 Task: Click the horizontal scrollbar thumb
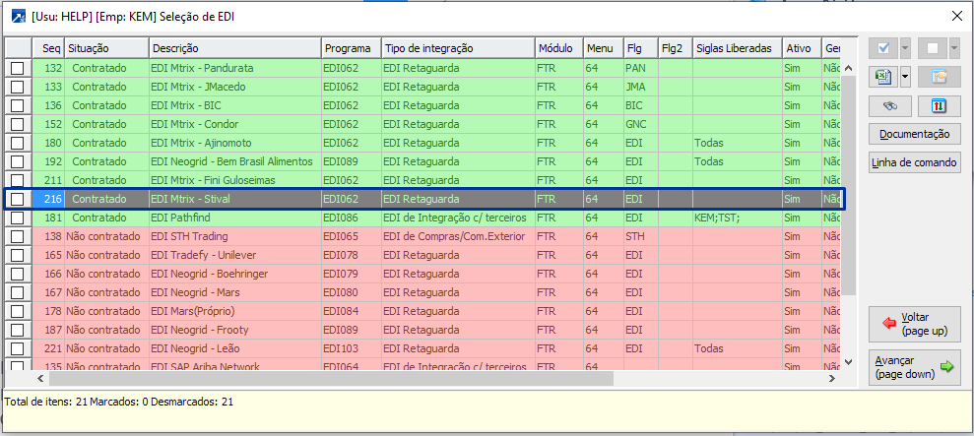[x=331, y=378]
